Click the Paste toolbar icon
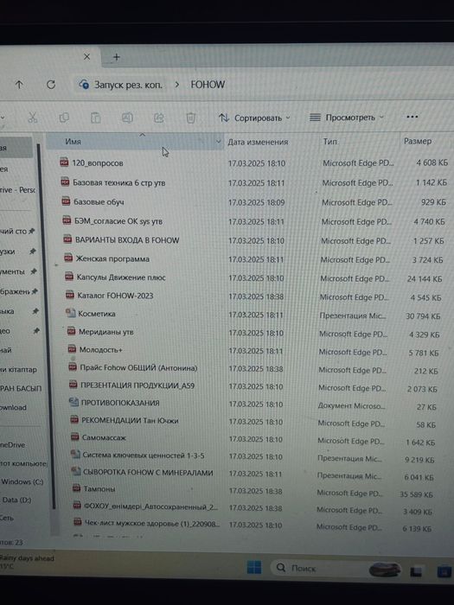 tap(95, 118)
